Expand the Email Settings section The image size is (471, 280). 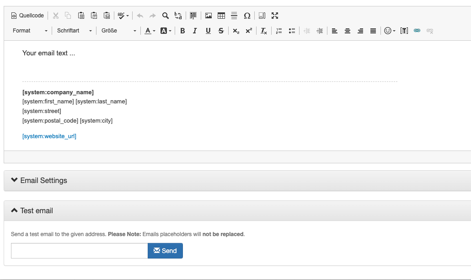tap(237, 181)
